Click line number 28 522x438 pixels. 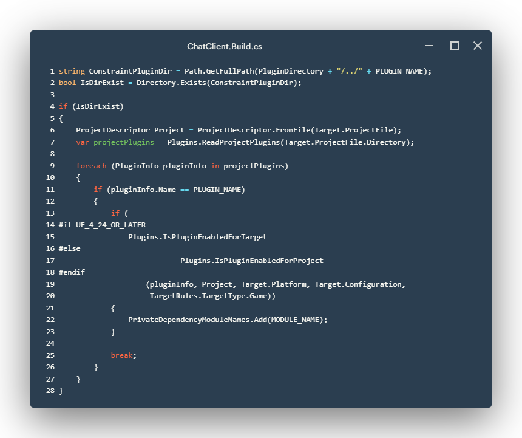click(x=50, y=391)
